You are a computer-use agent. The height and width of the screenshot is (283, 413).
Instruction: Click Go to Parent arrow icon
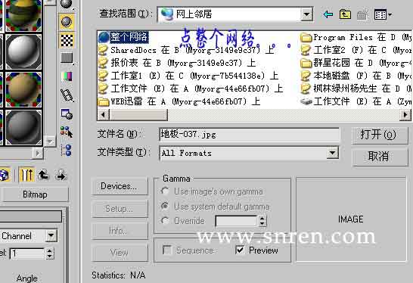(x=44, y=175)
